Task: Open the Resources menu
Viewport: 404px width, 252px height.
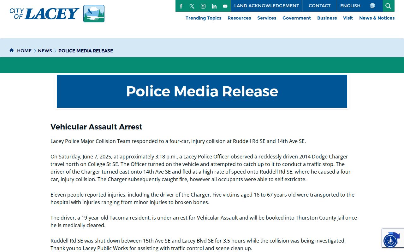Action: [x=239, y=18]
